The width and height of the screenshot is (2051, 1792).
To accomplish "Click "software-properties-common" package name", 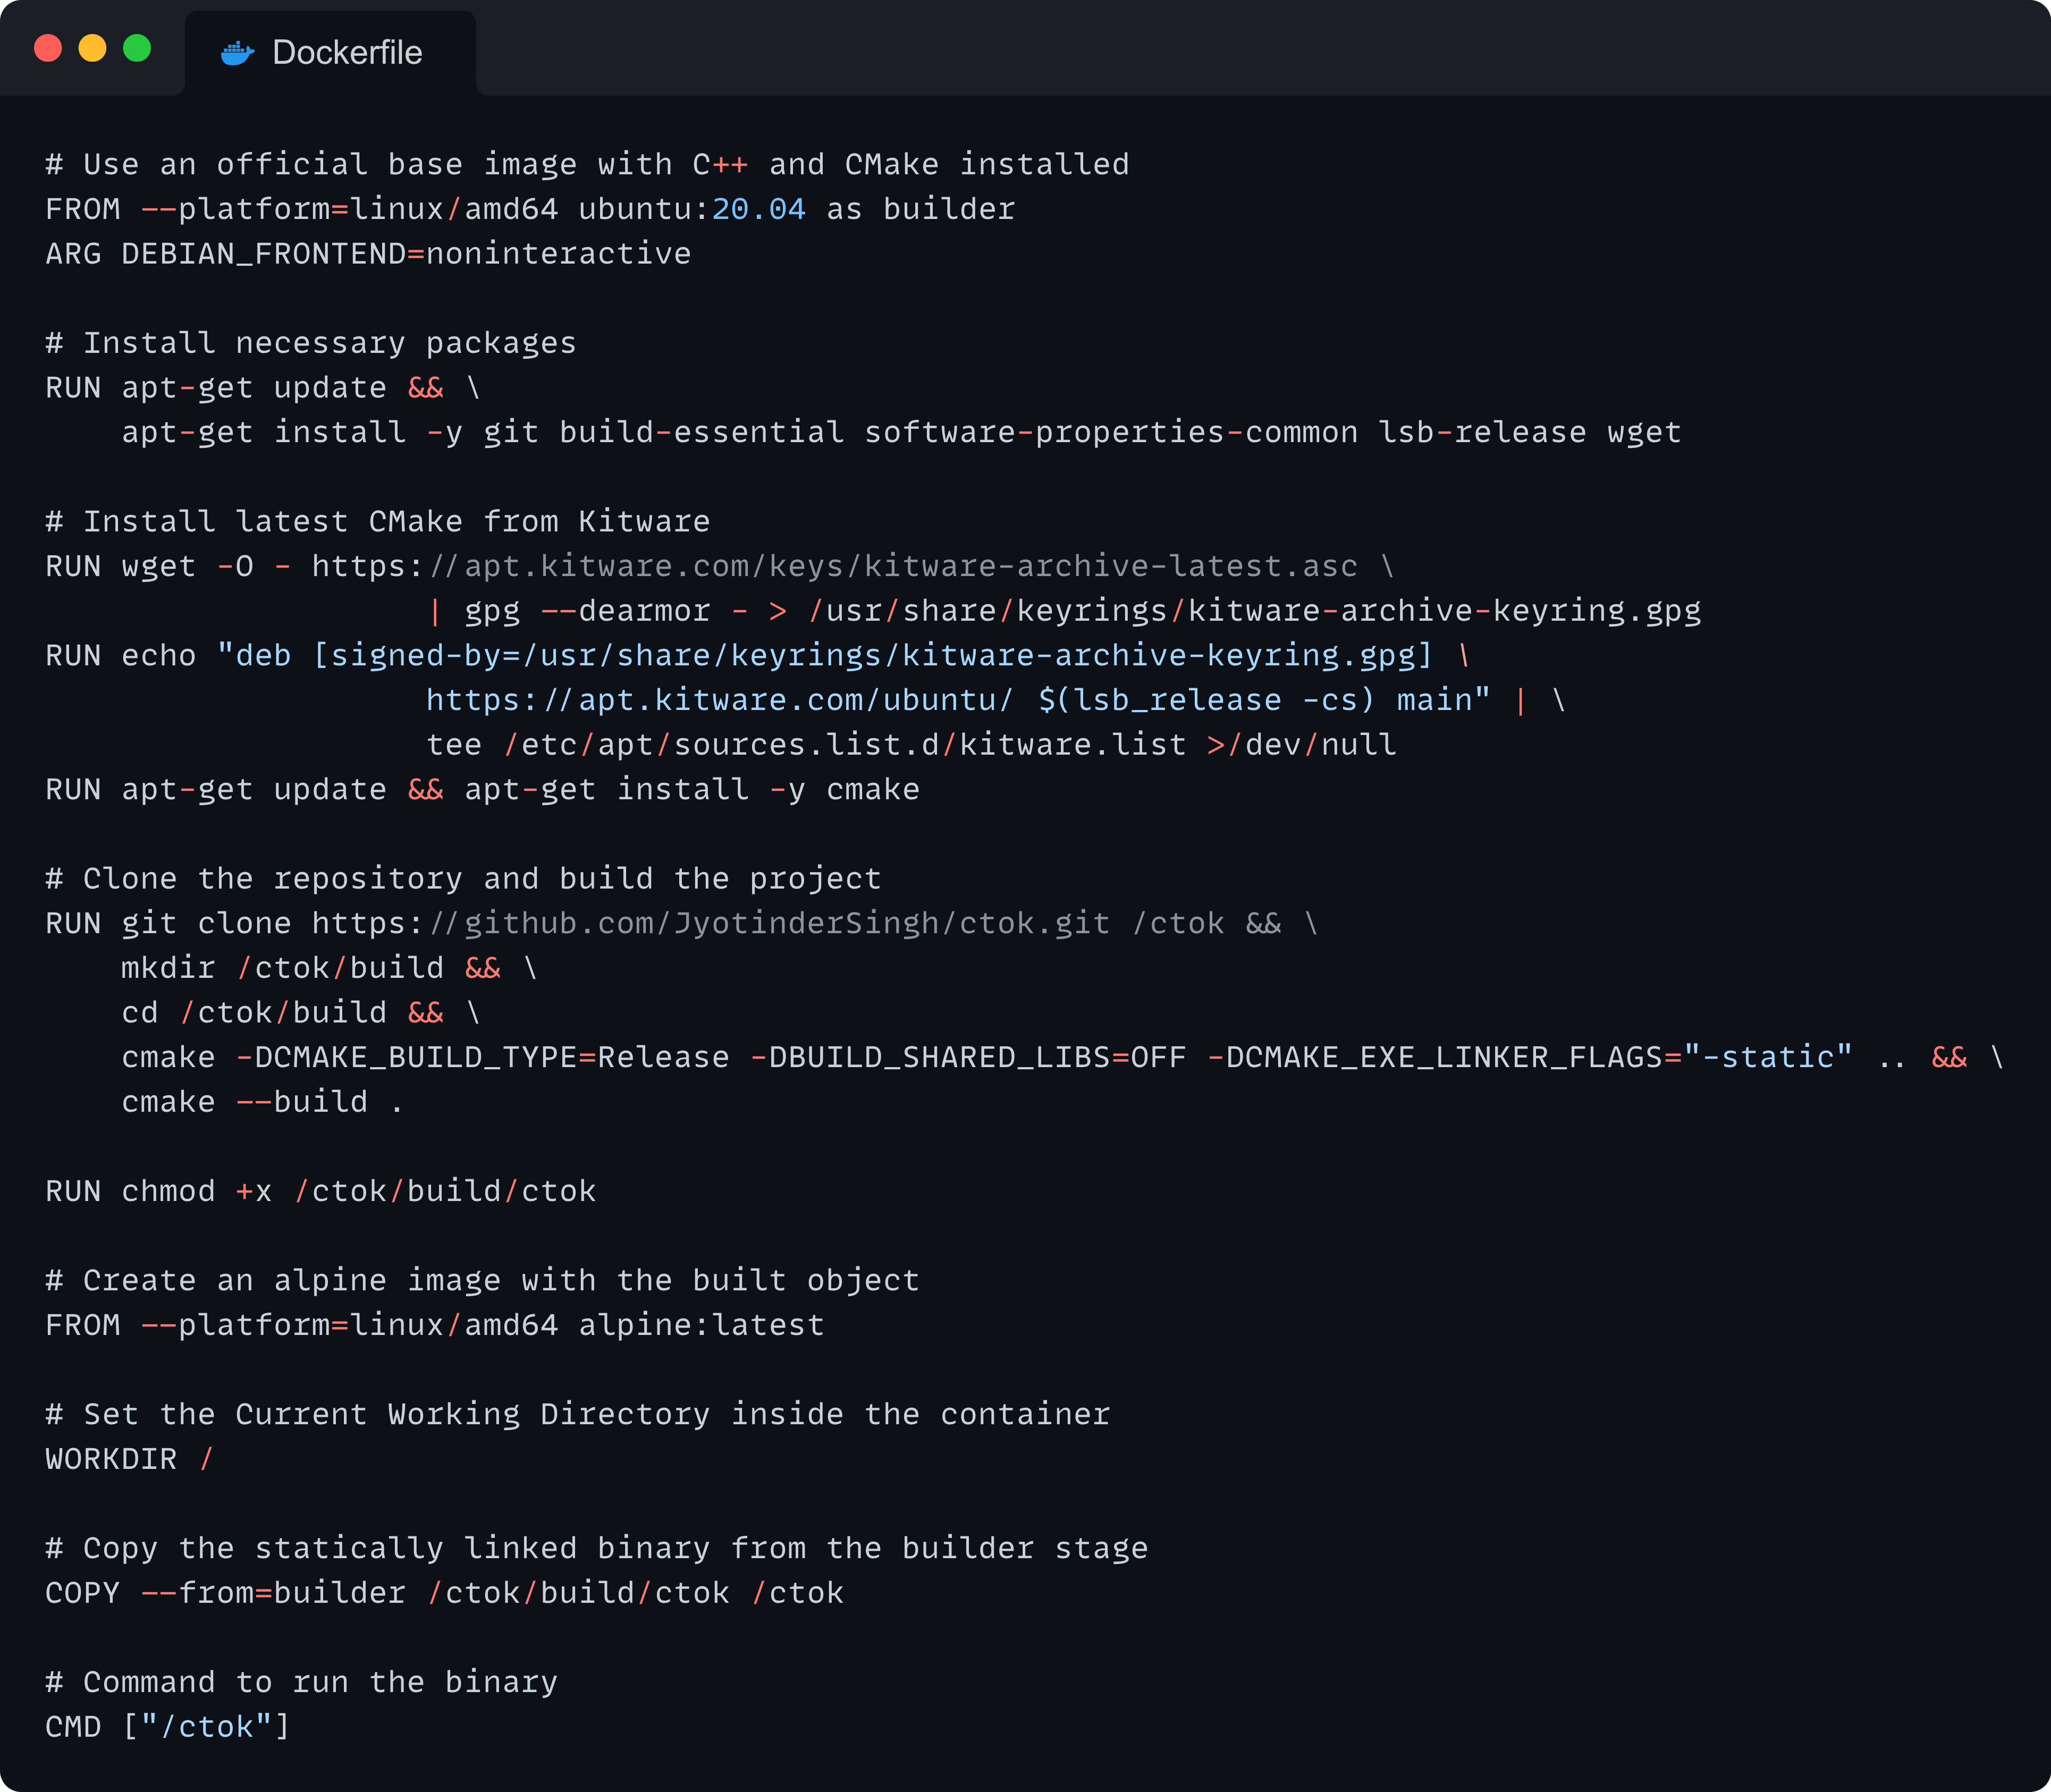I will (1111, 432).
